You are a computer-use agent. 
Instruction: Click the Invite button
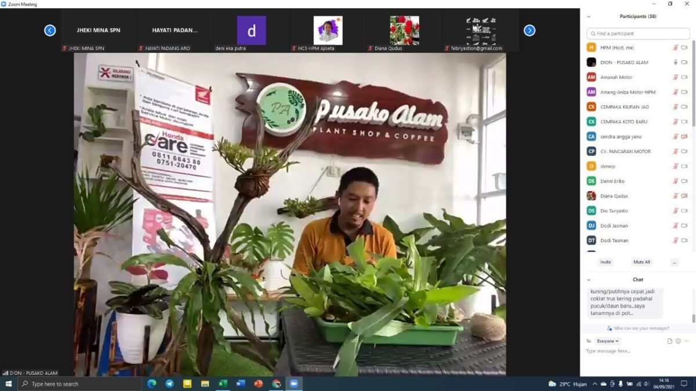(605, 262)
